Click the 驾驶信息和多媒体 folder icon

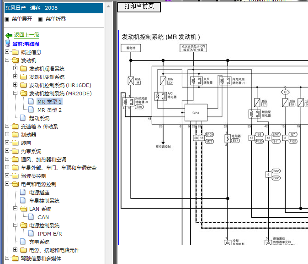[15, 258]
